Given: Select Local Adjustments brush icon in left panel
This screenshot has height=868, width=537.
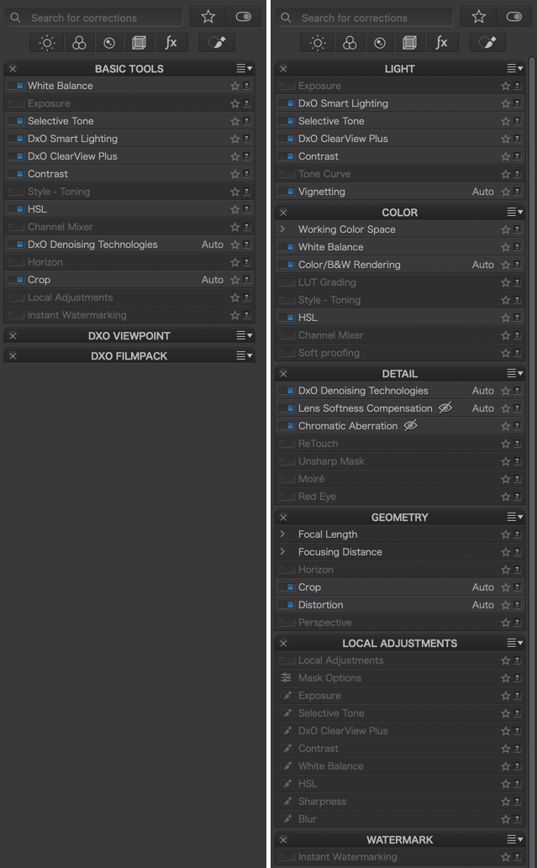Looking at the screenshot, I should [x=217, y=43].
